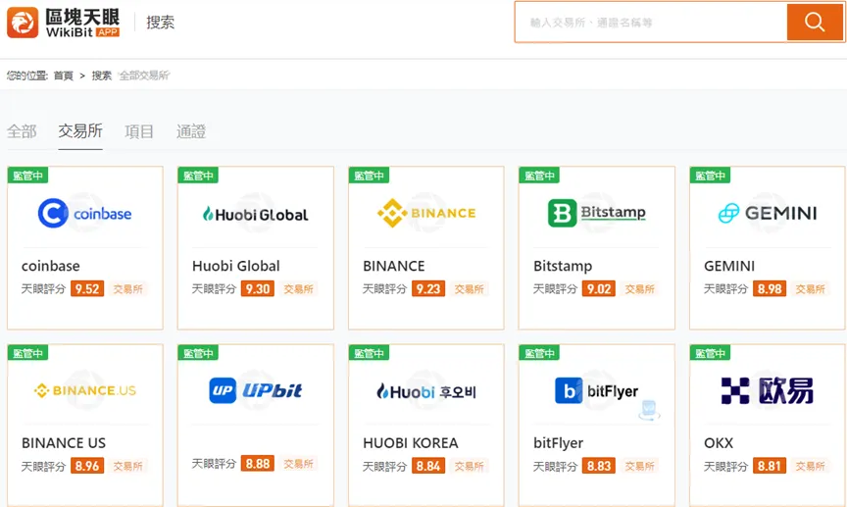Screen dimensions: 847x507
Task: Click the 交易所 tag on GEMINI card
Action: click(x=811, y=289)
